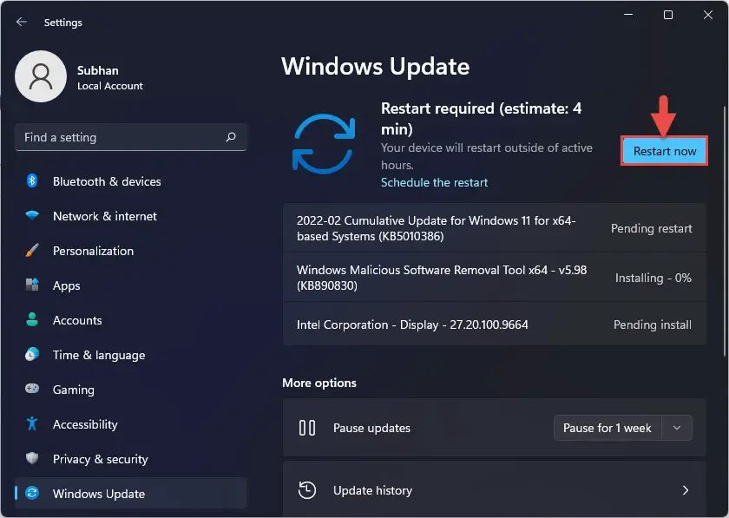Click the Installing - 0% status

coord(653,278)
